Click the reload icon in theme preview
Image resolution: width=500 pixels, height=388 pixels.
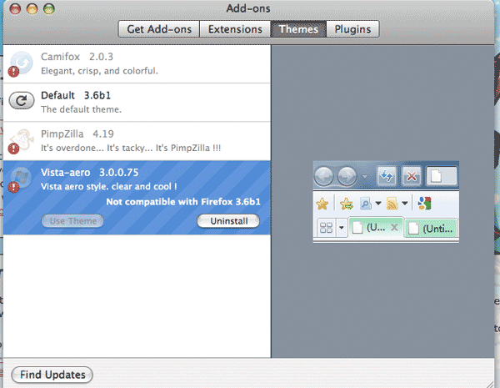(x=387, y=176)
